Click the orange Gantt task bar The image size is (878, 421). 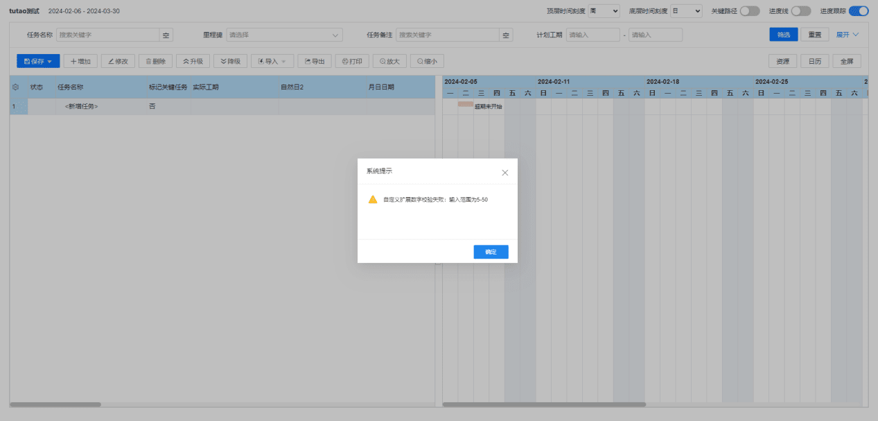coord(466,104)
